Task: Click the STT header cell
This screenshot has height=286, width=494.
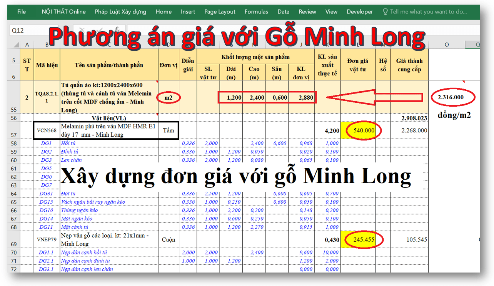Action: pos(27,65)
